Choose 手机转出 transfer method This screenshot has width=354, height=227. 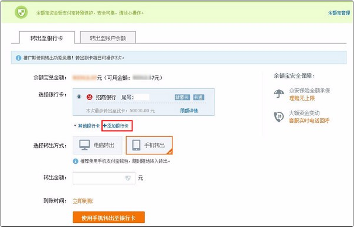coord(149,145)
